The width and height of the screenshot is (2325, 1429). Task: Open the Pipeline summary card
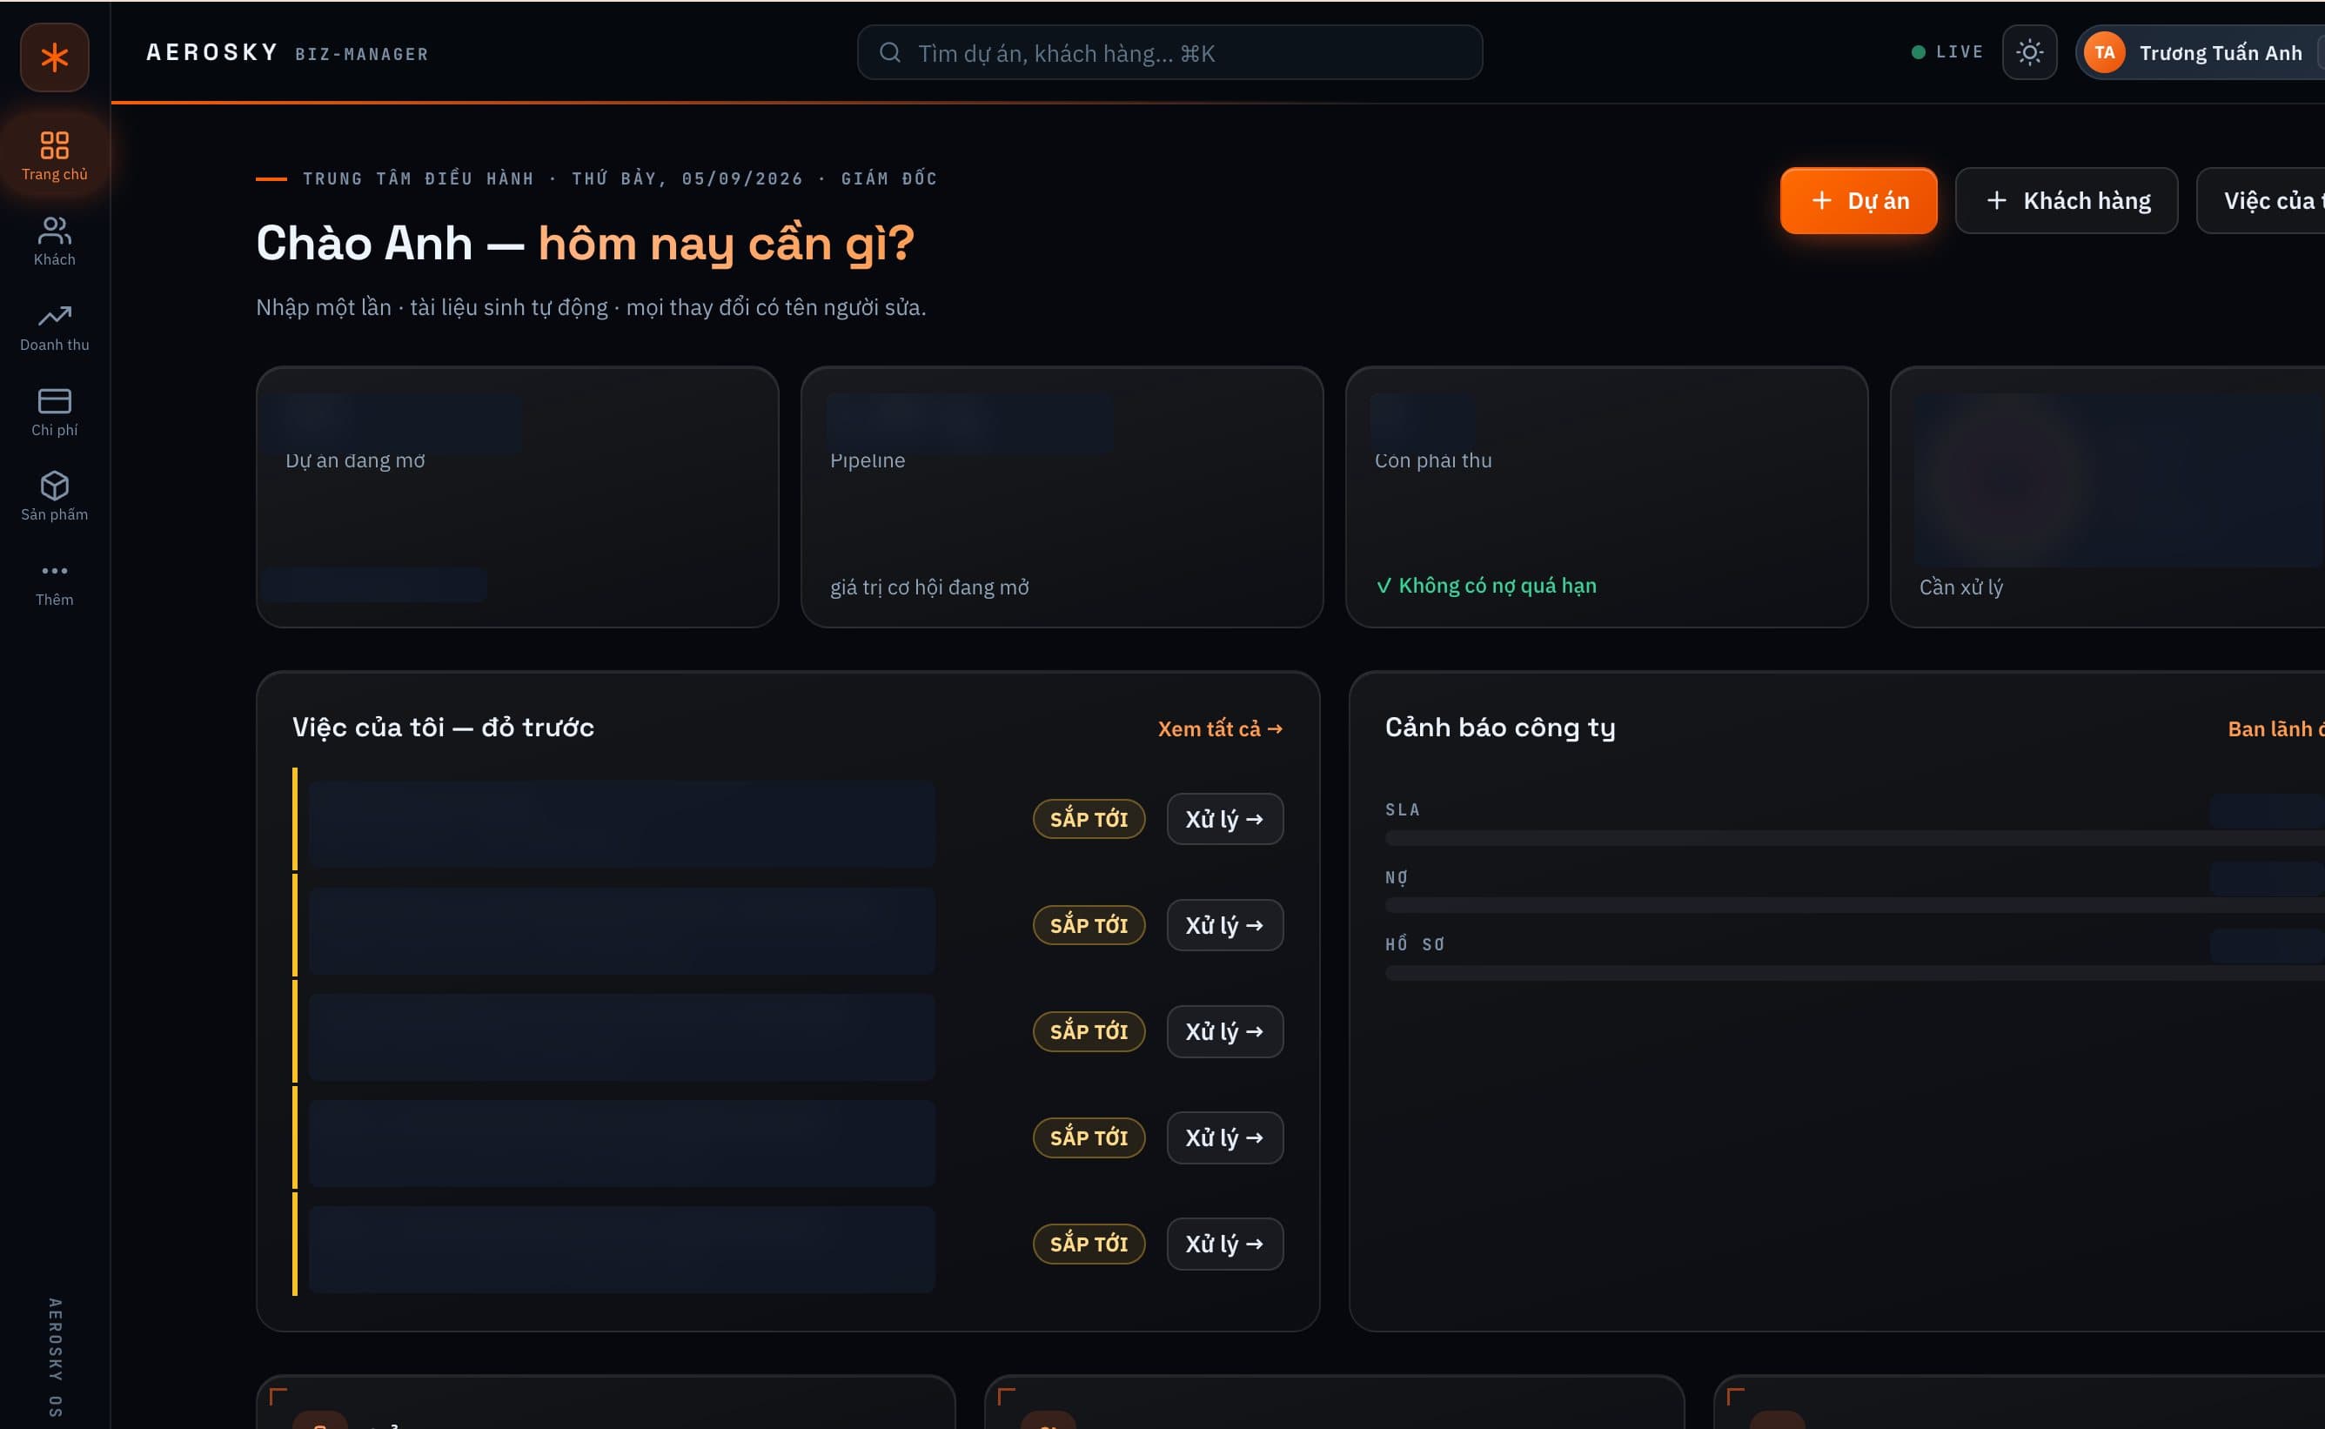tap(1061, 497)
